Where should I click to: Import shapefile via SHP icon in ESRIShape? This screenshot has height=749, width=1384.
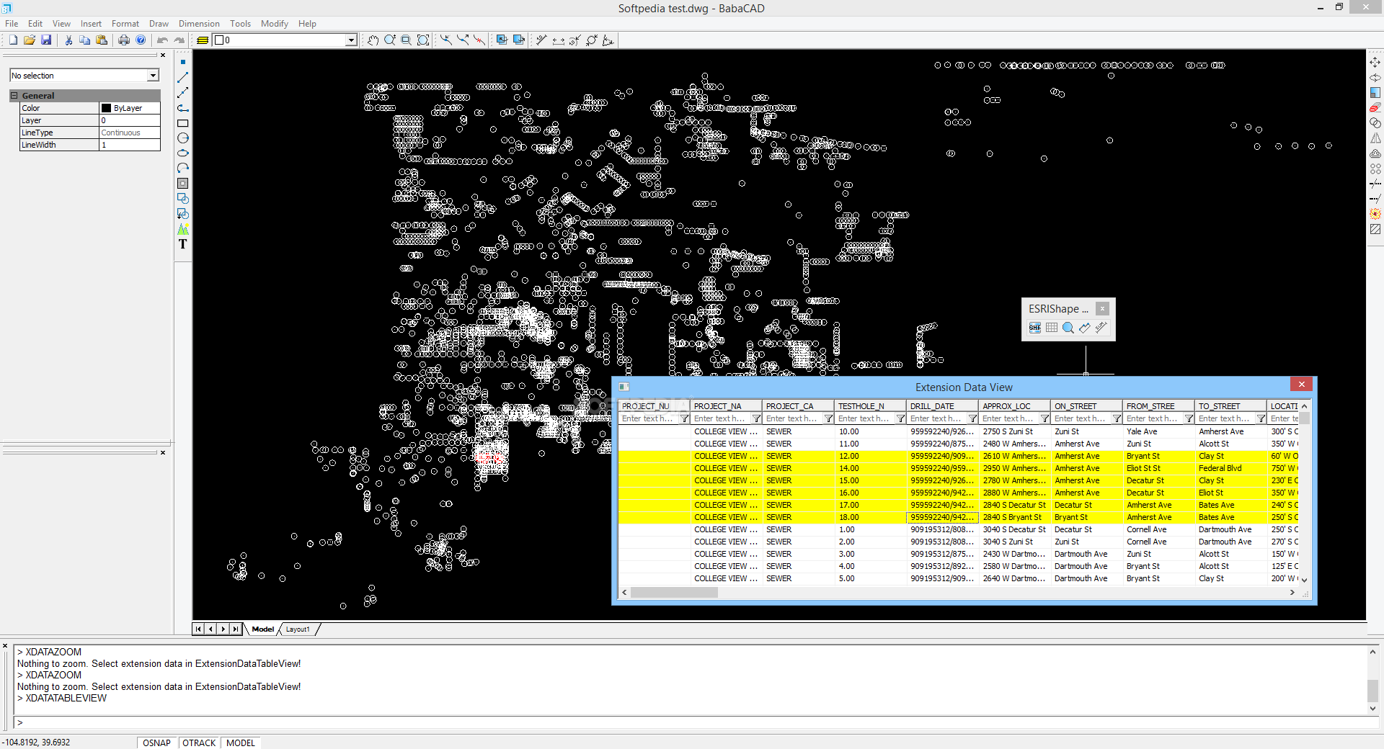1035,328
